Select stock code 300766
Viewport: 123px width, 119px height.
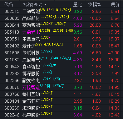(12, 94)
